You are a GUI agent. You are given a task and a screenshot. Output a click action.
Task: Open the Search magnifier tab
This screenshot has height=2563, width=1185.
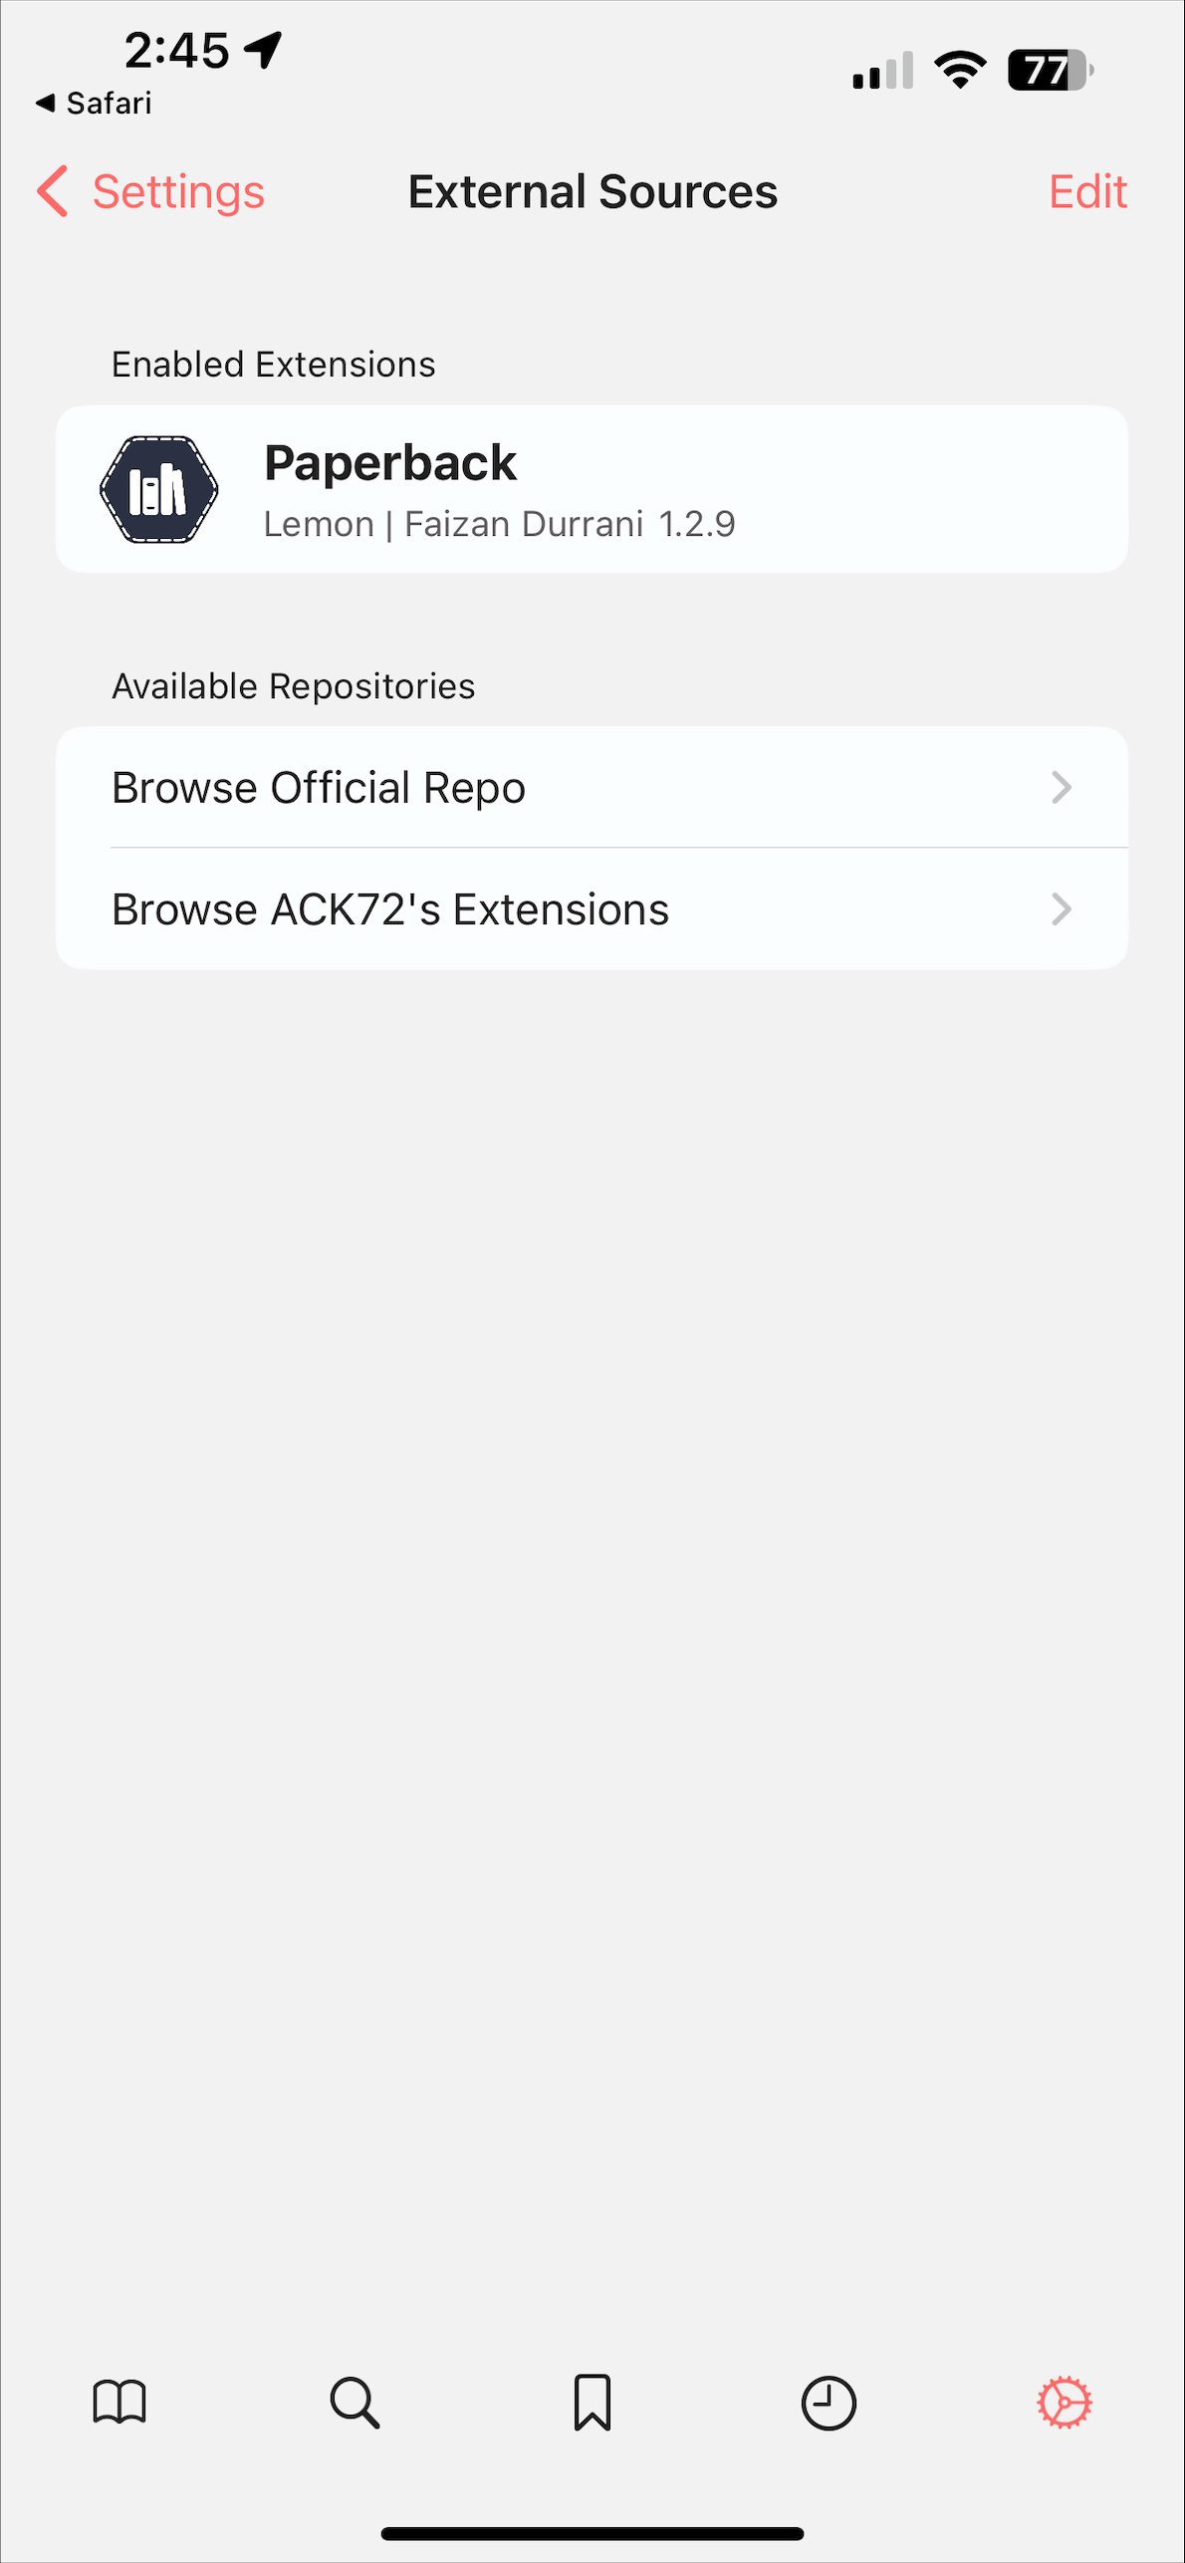coord(355,2403)
